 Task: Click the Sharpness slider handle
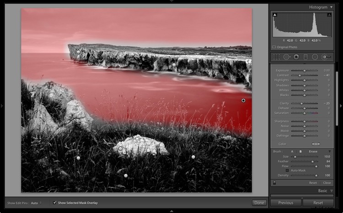coord(304,122)
